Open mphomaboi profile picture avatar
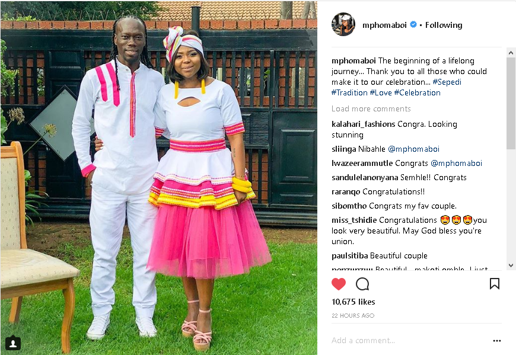516x355 pixels. (343, 24)
